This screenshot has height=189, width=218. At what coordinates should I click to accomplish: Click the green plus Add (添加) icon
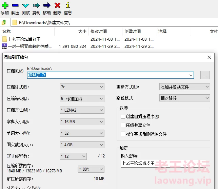coord(5,5)
